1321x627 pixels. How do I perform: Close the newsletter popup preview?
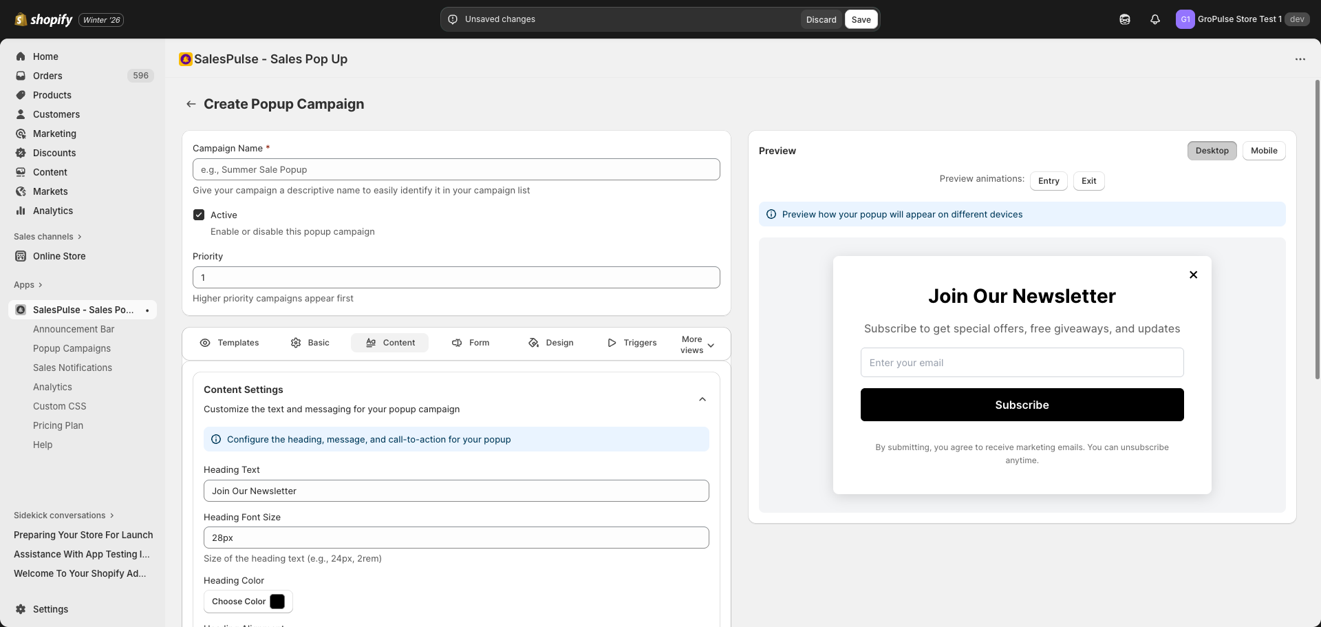(x=1193, y=275)
